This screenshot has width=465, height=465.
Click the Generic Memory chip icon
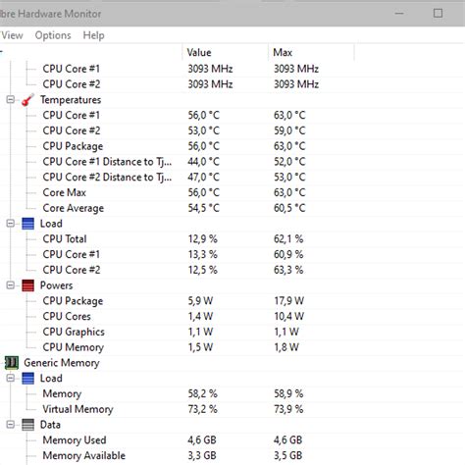pyautogui.click(x=12, y=363)
